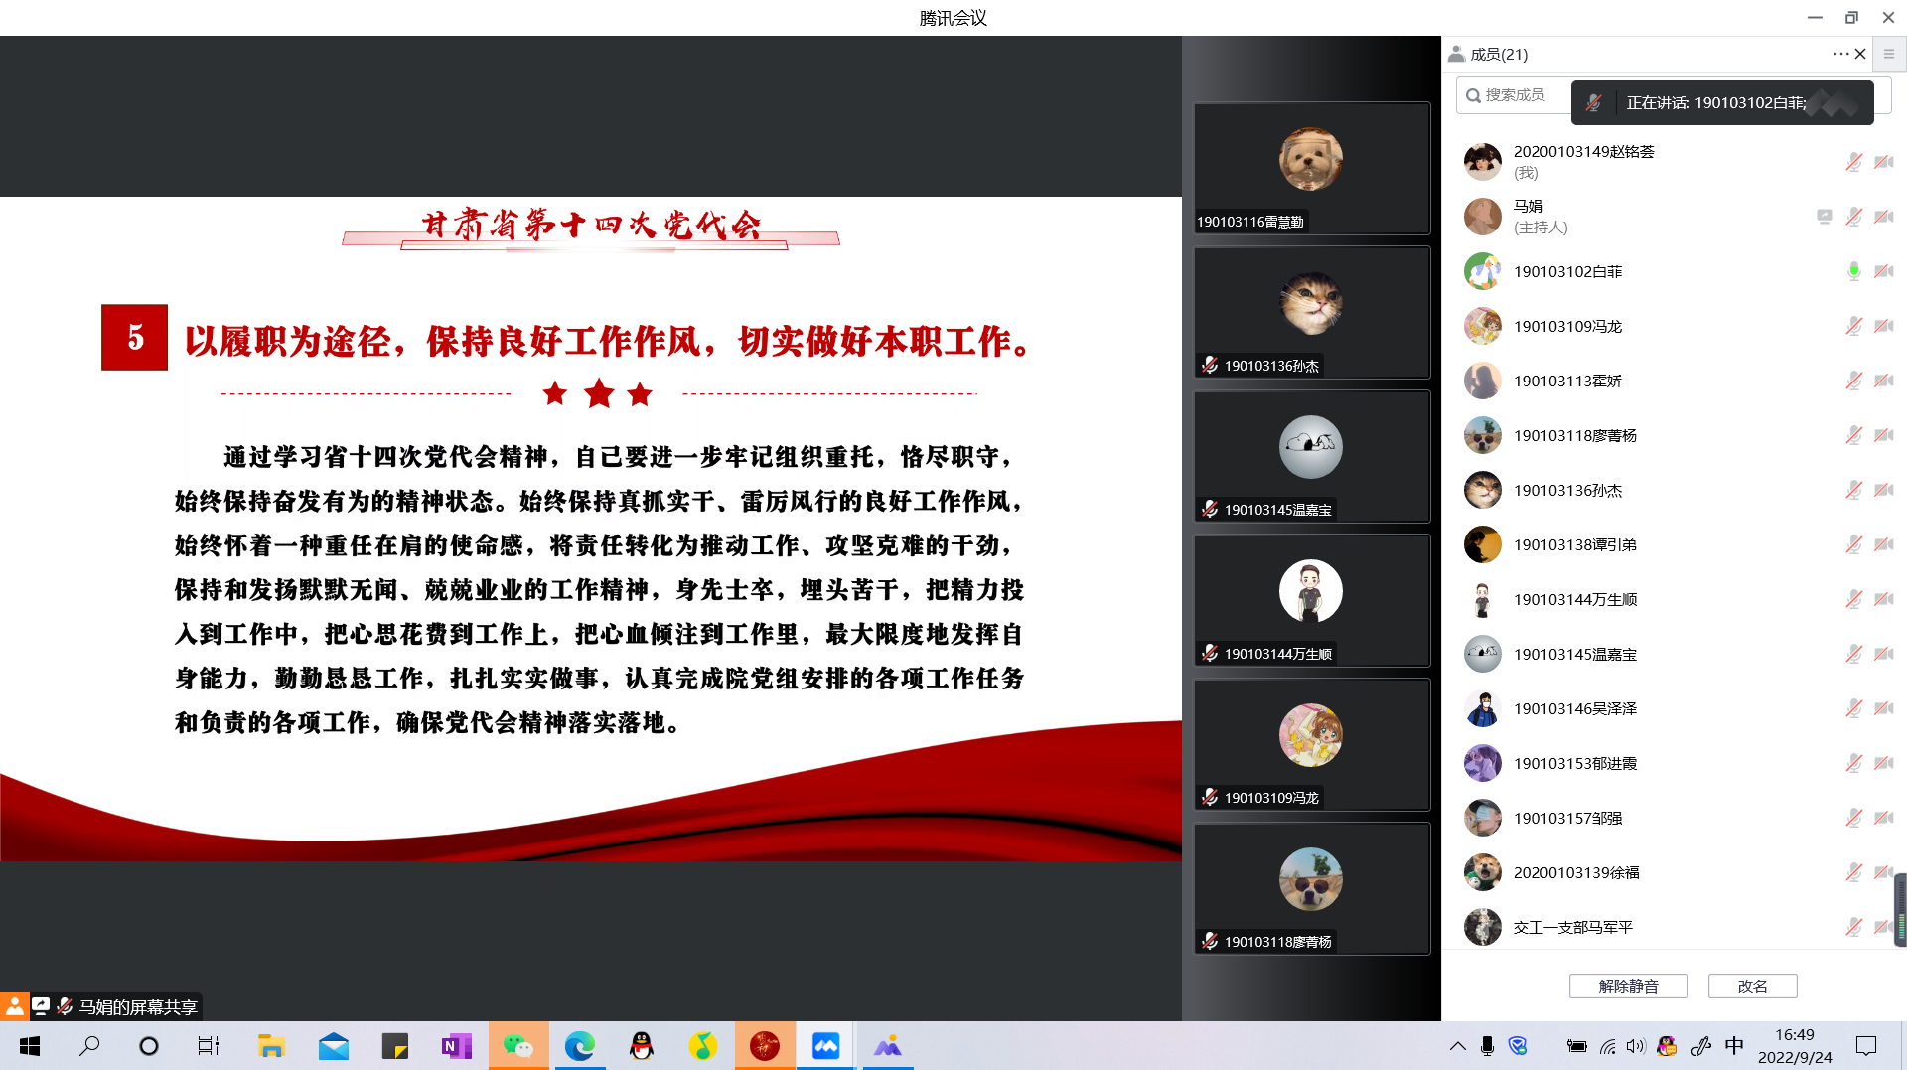The width and height of the screenshot is (1907, 1070).
Task: Toggle muted microphone of 190103113霍娇
Action: coord(1853,381)
